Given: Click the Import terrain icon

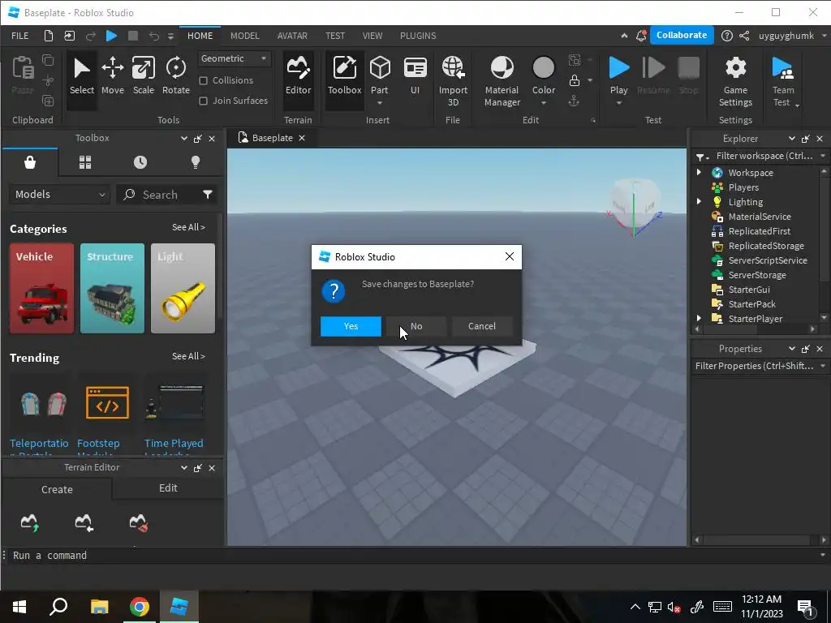Looking at the screenshot, I should pyautogui.click(x=84, y=522).
